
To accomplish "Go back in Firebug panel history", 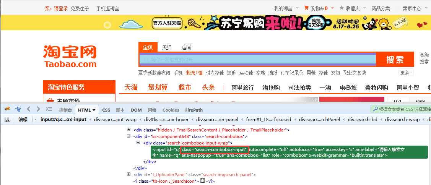I will 28,109.
